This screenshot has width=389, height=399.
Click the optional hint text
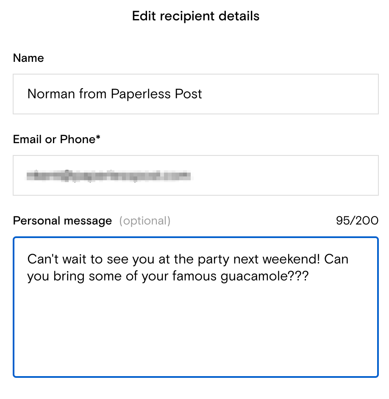click(146, 221)
